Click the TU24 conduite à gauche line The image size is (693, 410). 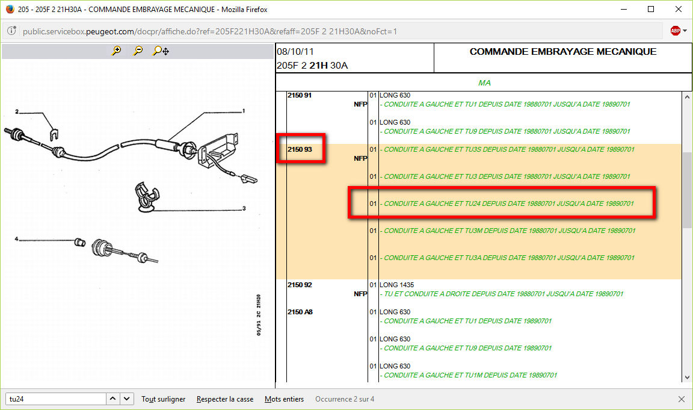coord(507,203)
